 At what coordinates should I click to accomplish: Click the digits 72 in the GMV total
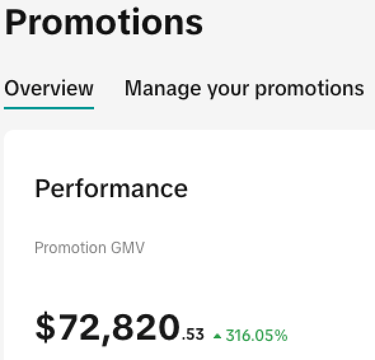78,327
